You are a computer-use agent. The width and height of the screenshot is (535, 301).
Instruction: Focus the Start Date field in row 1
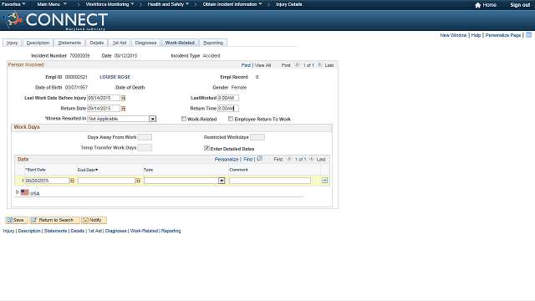pyautogui.click(x=47, y=181)
